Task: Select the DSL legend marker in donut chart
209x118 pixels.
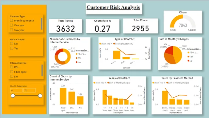Action: (76, 58)
